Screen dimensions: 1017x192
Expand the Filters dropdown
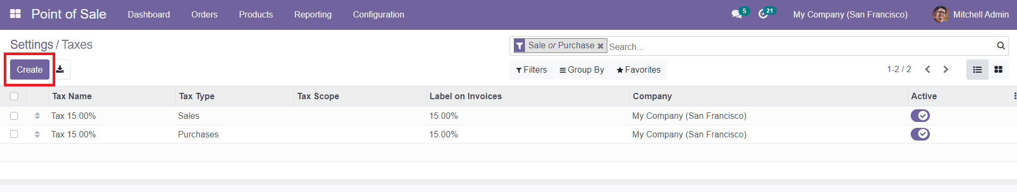[531, 69]
